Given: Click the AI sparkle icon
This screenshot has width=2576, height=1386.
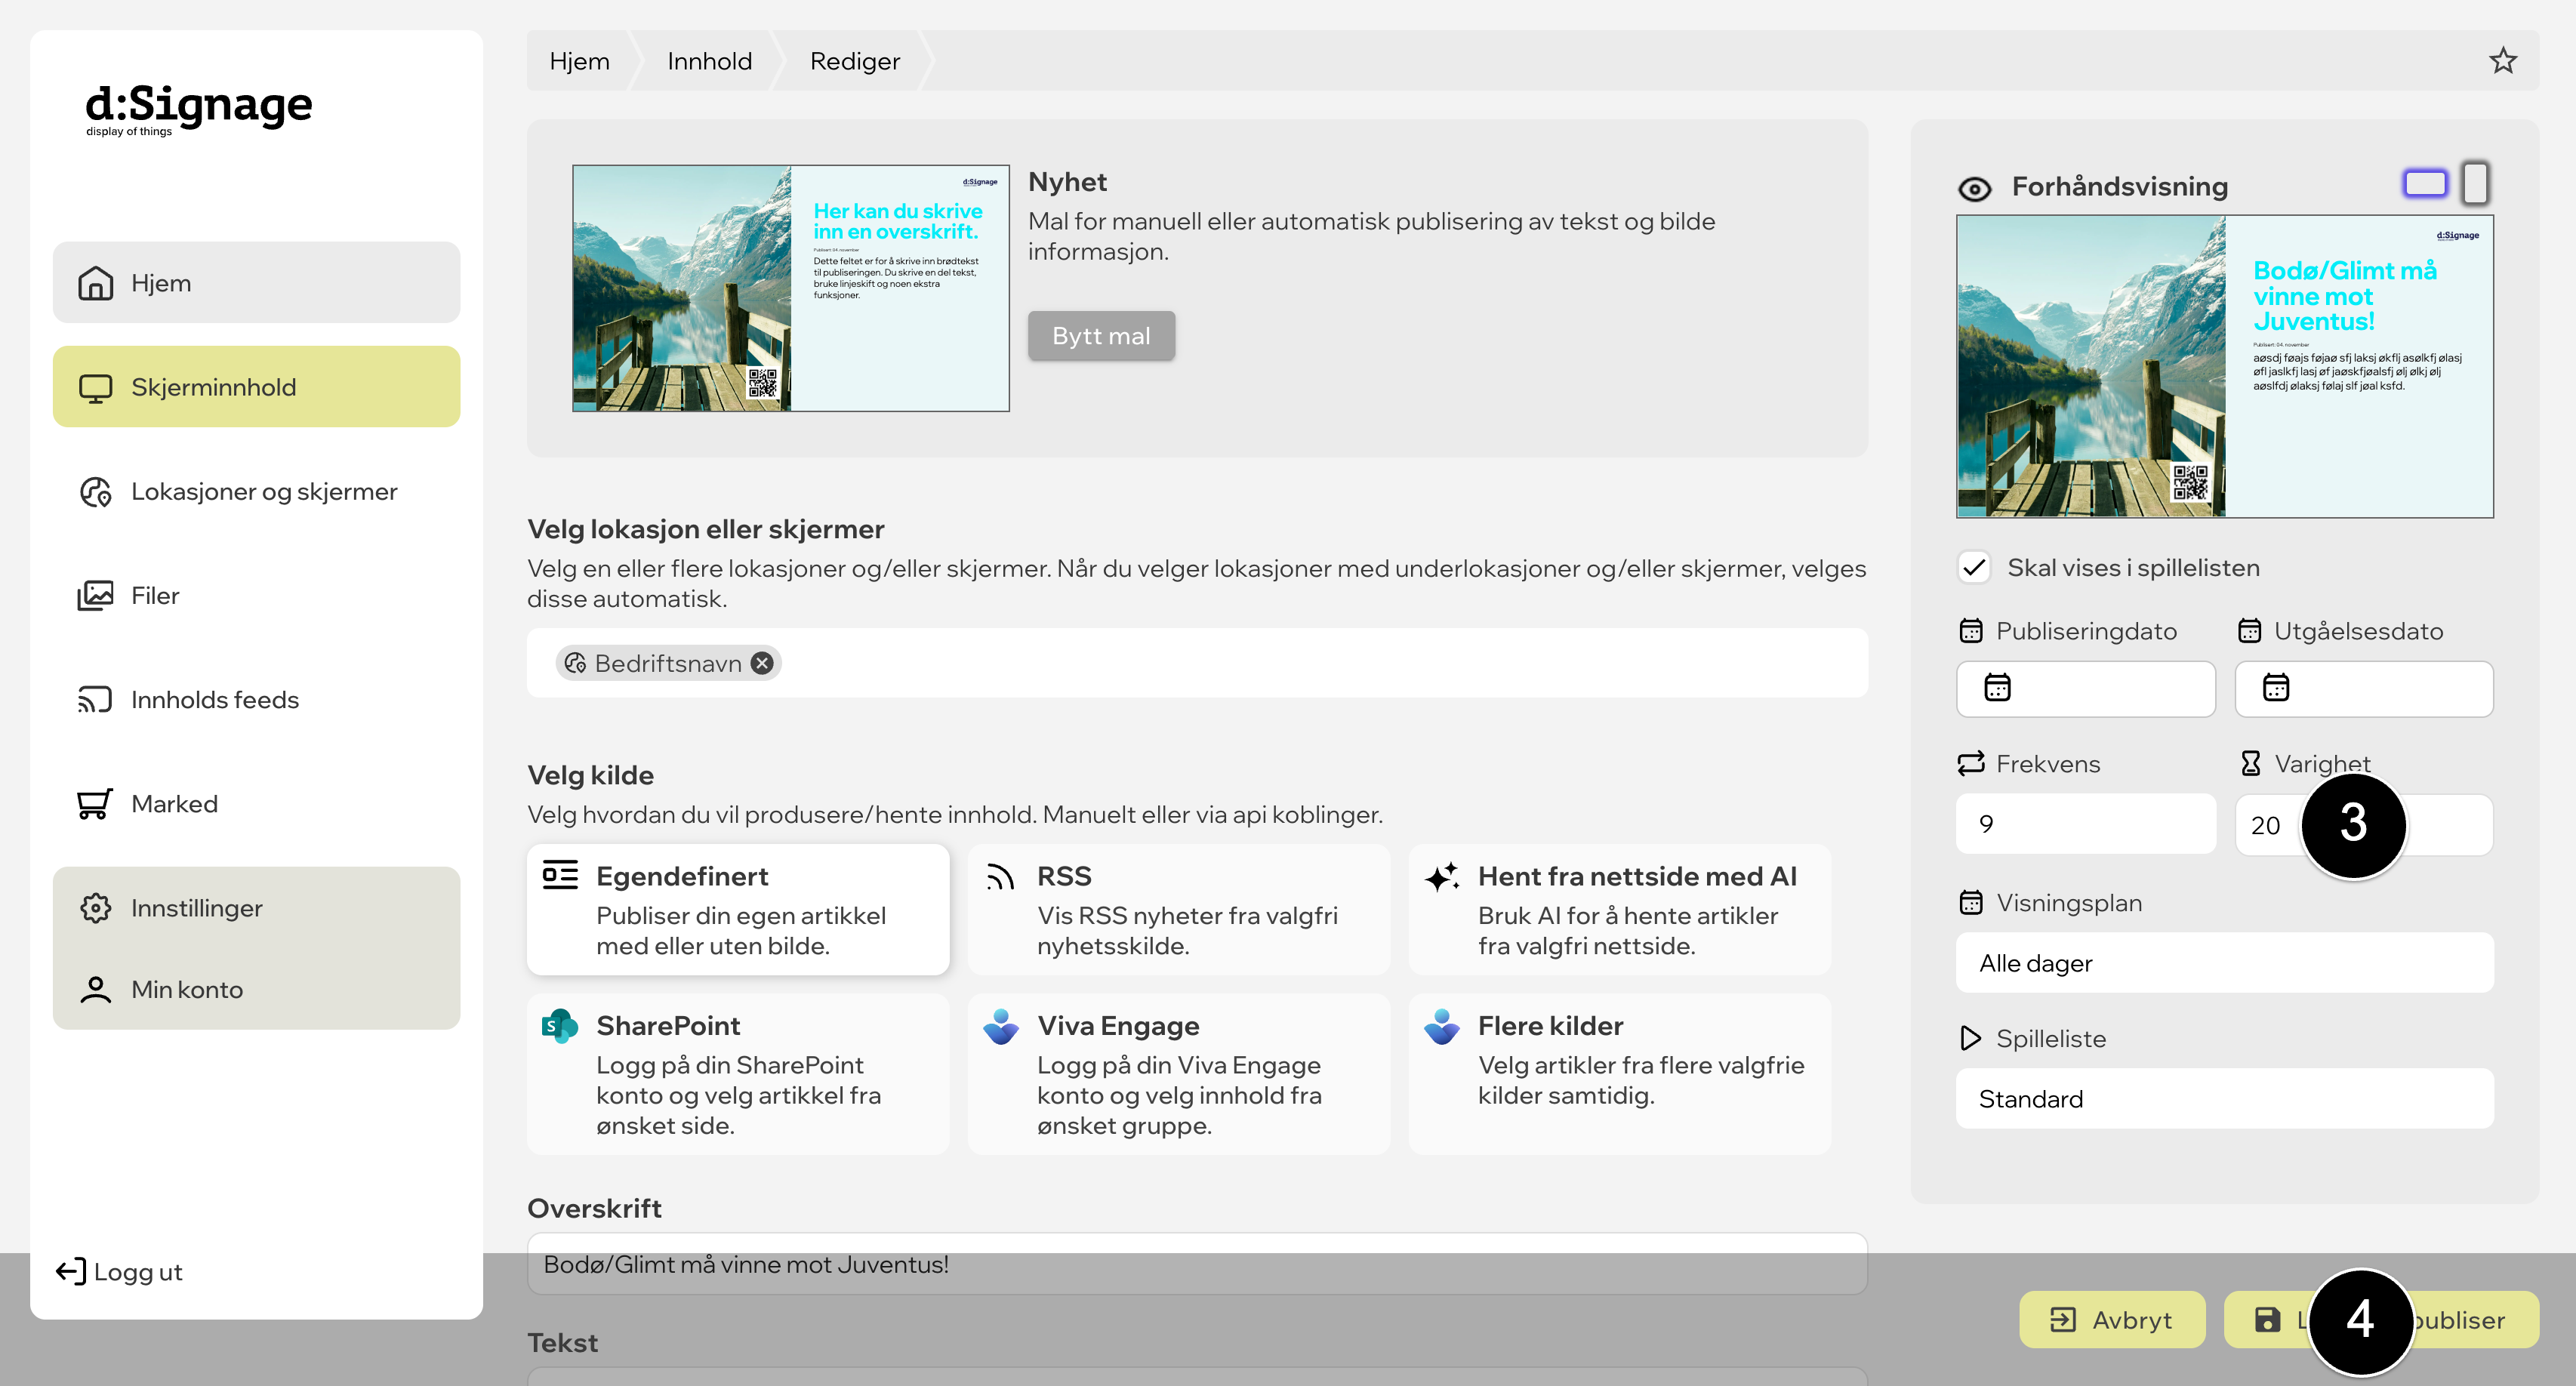Looking at the screenshot, I should click(x=1441, y=877).
